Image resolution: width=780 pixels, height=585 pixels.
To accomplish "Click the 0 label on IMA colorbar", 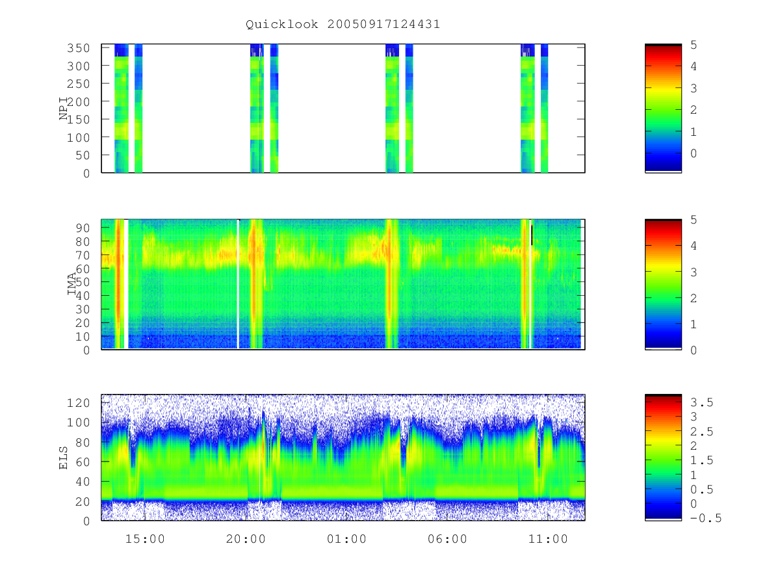I will tap(694, 350).
